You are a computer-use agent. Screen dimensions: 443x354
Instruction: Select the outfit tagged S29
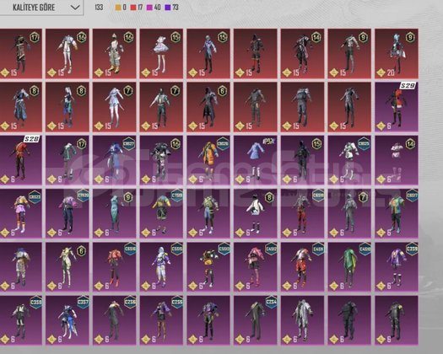point(397,107)
